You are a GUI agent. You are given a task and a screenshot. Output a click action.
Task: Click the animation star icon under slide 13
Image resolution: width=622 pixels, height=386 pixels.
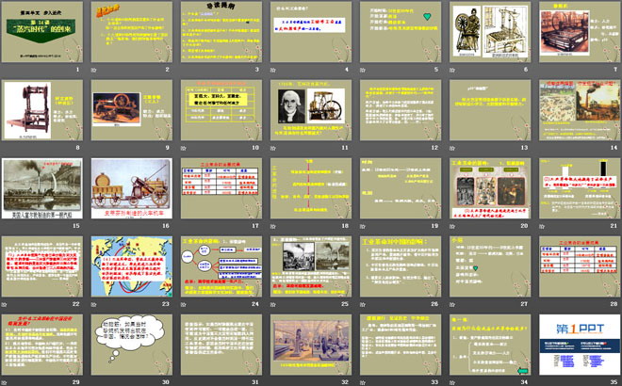pyautogui.click(x=452, y=148)
